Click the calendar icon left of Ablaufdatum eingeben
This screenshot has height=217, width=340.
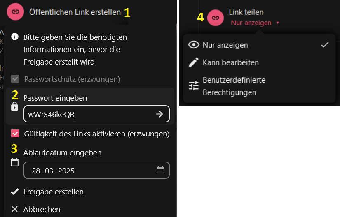[x=14, y=162]
